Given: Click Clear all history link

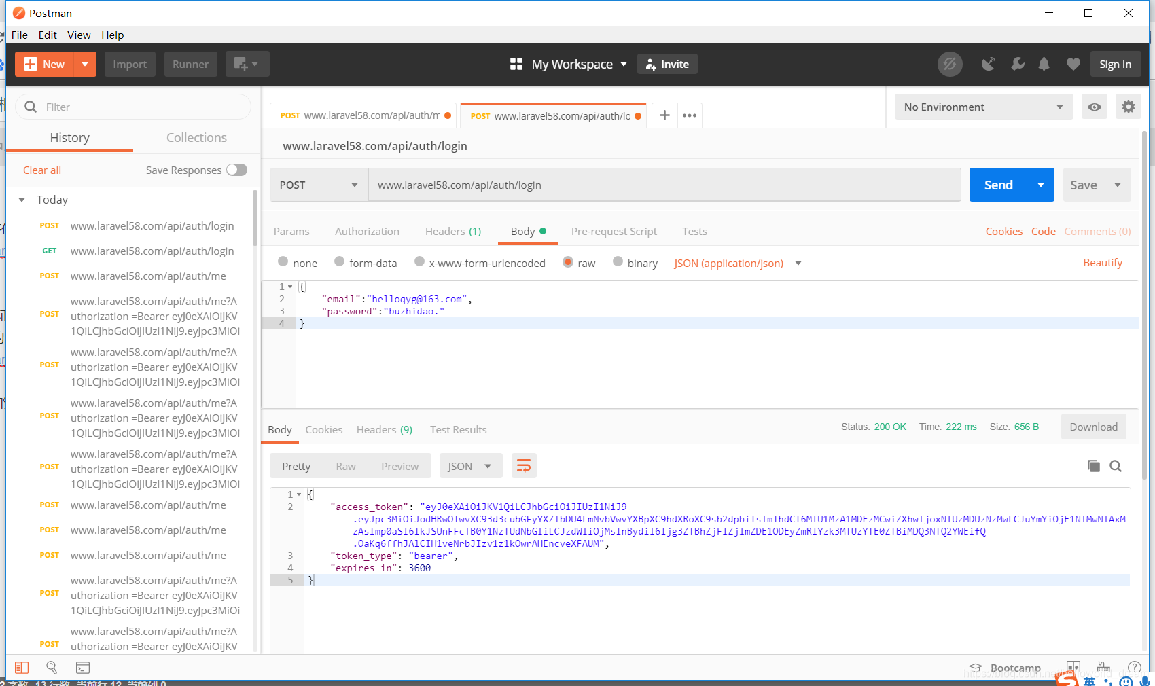Looking at the screenshot, I should [x=42, y=170].
